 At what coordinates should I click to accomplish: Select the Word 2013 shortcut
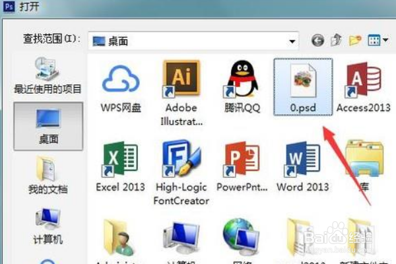(302, 166)
